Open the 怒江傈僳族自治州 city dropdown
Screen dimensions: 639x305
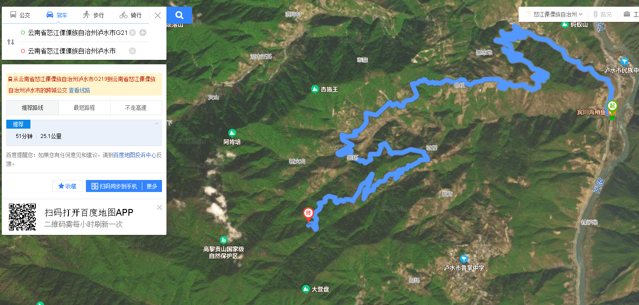[x=553, y=14]
